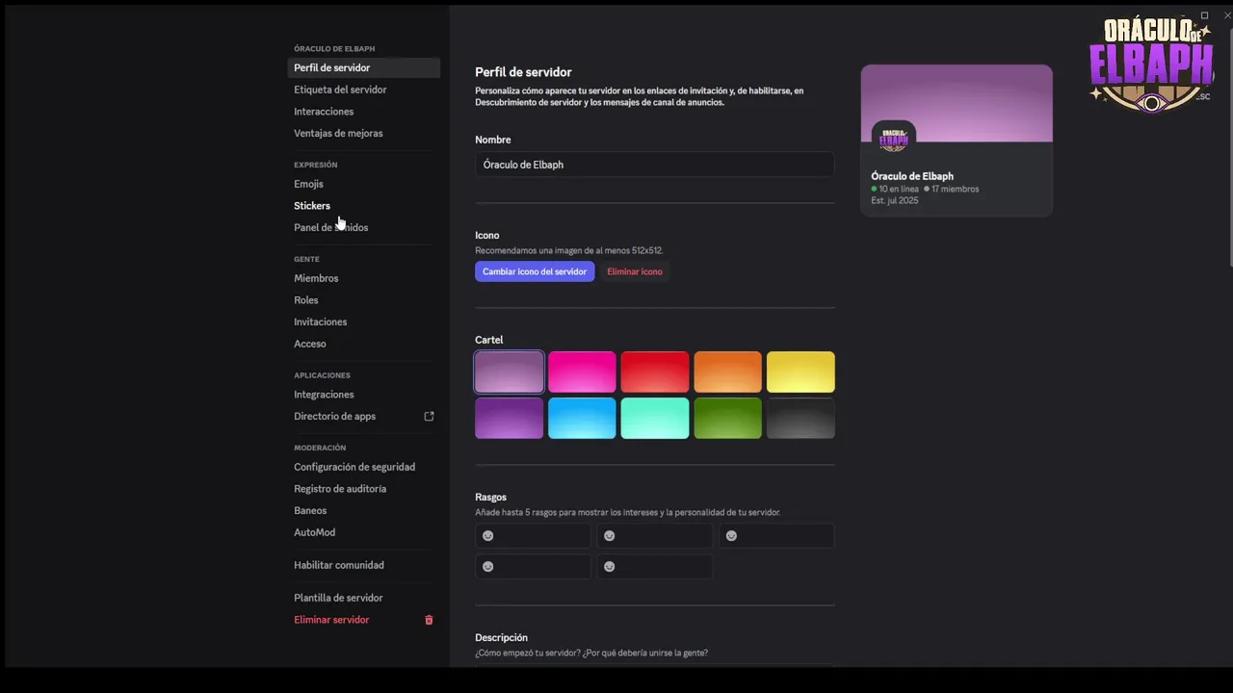This screenshot has width=1233, height=693.
Task: Click the fifth Rasgos input field
Action: pos(655,567)
